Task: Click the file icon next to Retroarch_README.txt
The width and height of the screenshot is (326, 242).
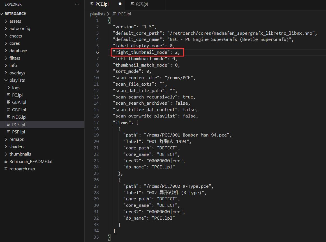Action: (x=6, y=161)
